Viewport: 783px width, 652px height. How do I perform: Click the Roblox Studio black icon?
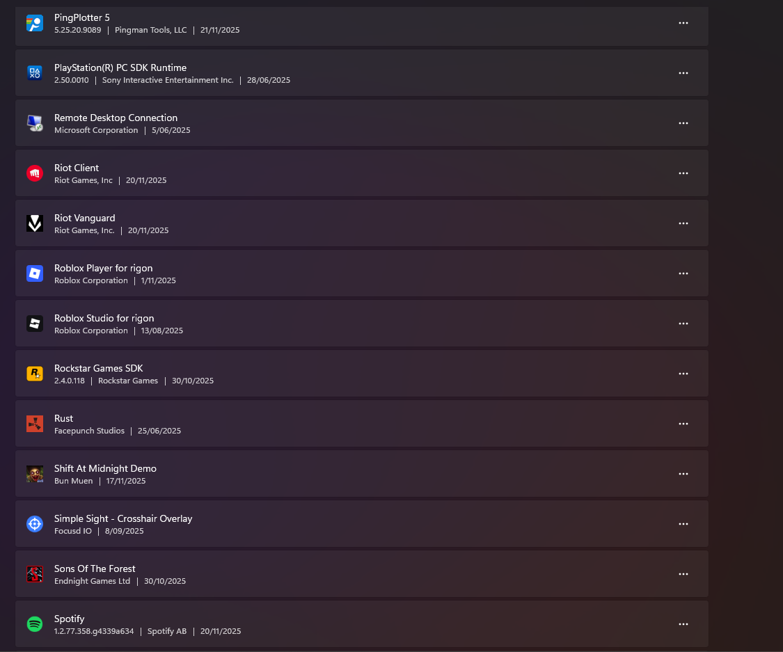pos(35,324)
